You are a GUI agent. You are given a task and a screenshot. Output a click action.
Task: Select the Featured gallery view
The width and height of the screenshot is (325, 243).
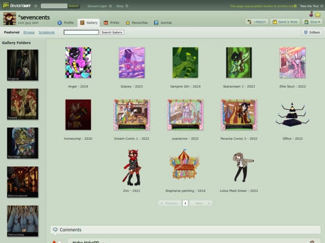[11, 32]
